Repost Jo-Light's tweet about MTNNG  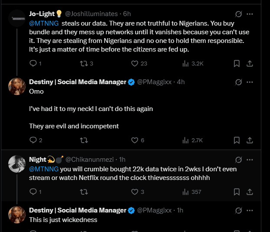(x=84, y=63)
